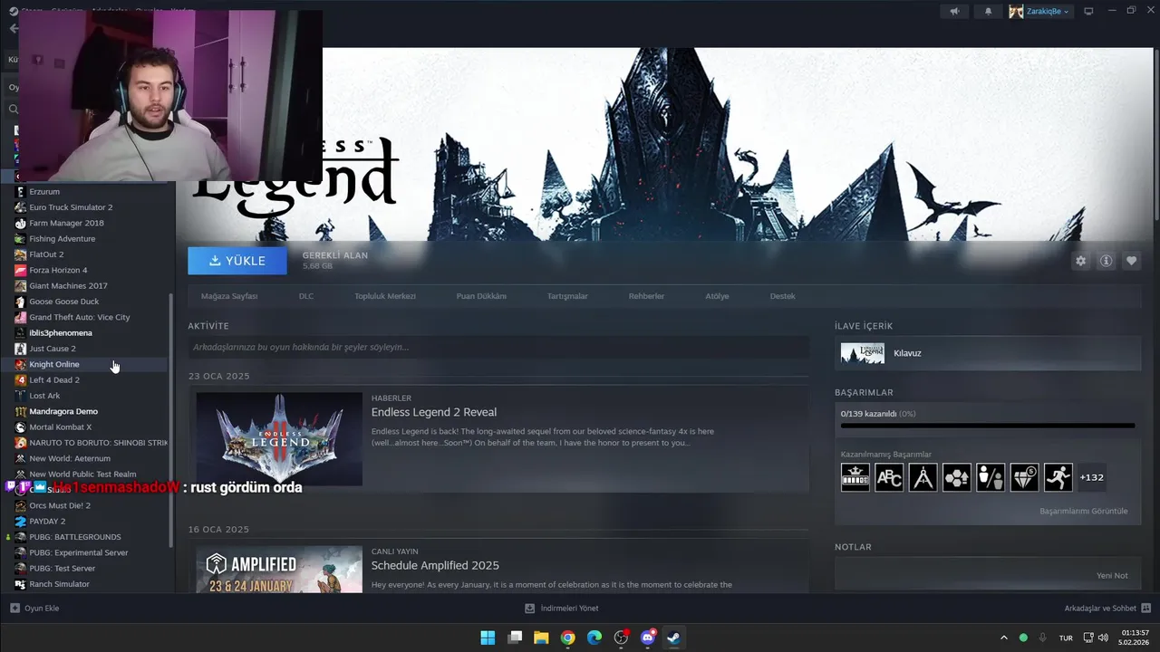
Task: Click the achievements progress bar
Action: pyautogui.click(x=988, y=425)
